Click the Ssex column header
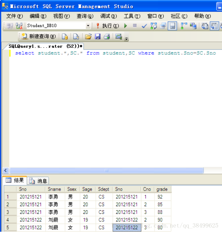Screen dimensions: 222x232 tap(72, 189)
